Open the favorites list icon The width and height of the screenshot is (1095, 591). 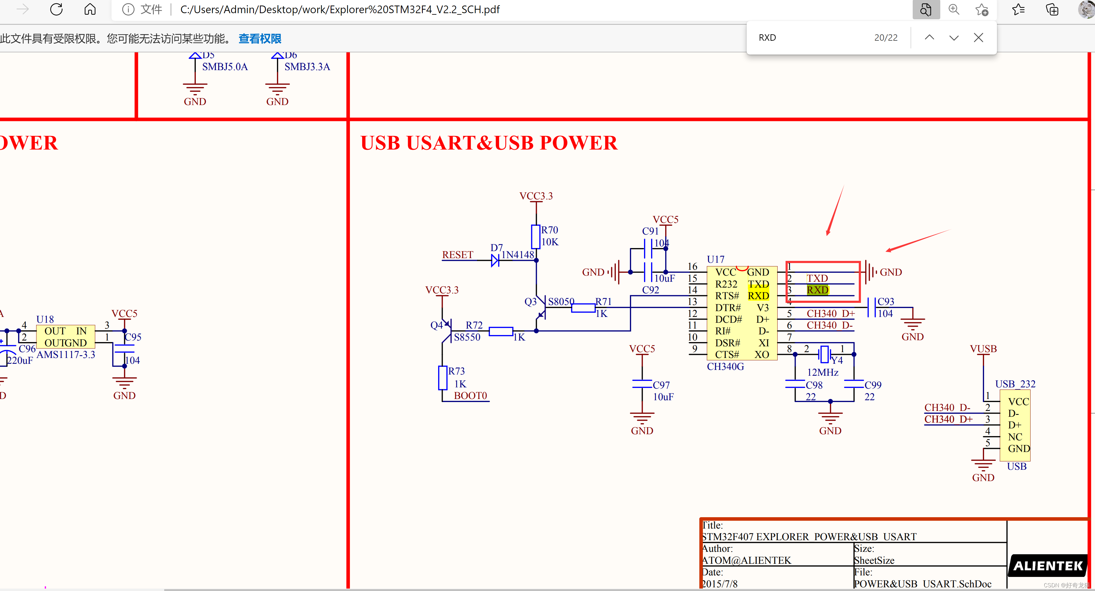point(1018,9)
